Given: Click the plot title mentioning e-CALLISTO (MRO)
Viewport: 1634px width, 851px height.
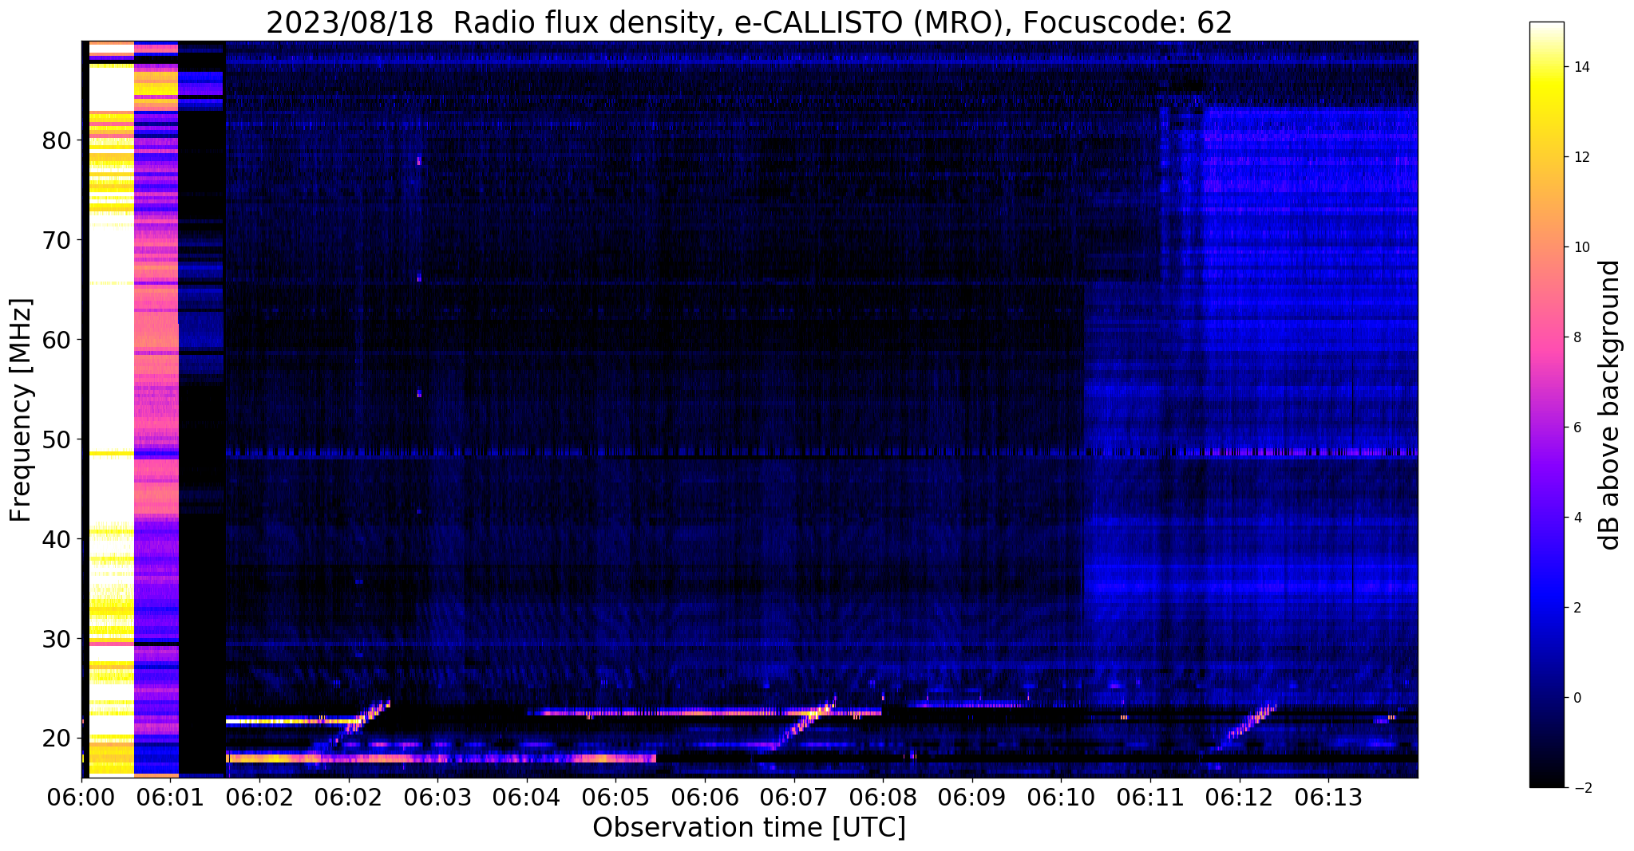Looking at the screenshot, I should 749,22.
